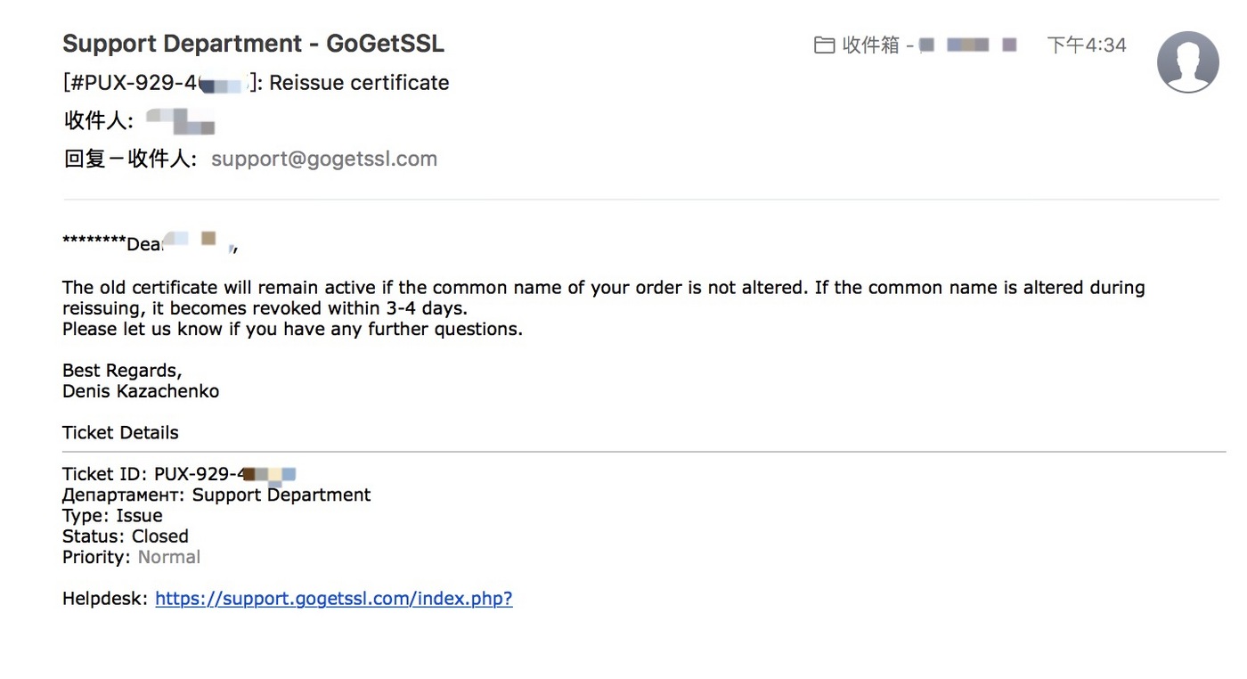The width and height of the screenshot is (1247, 679).
Task: Click the blurred recipient name after 收件人
Action: point(181,120)
